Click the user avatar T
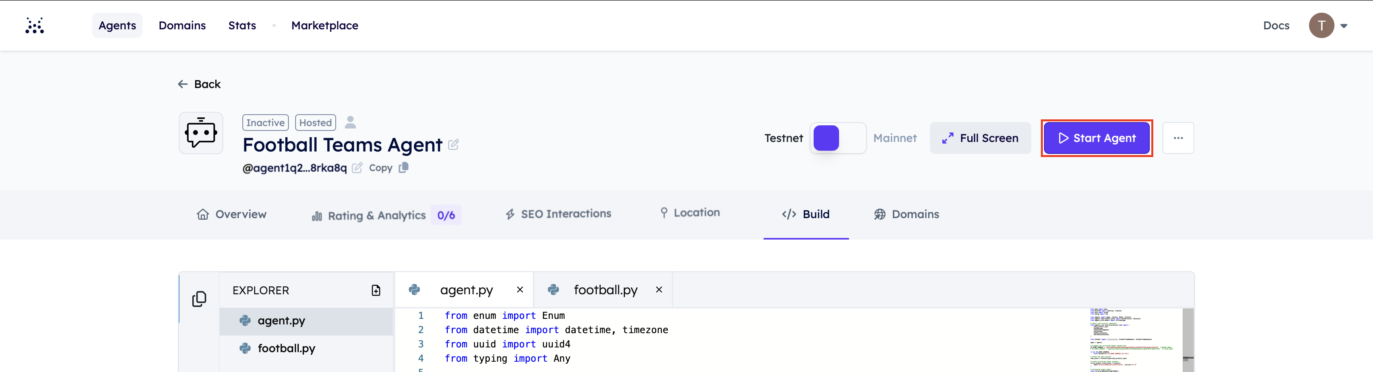1373x372 pixels. [1321, 25]
